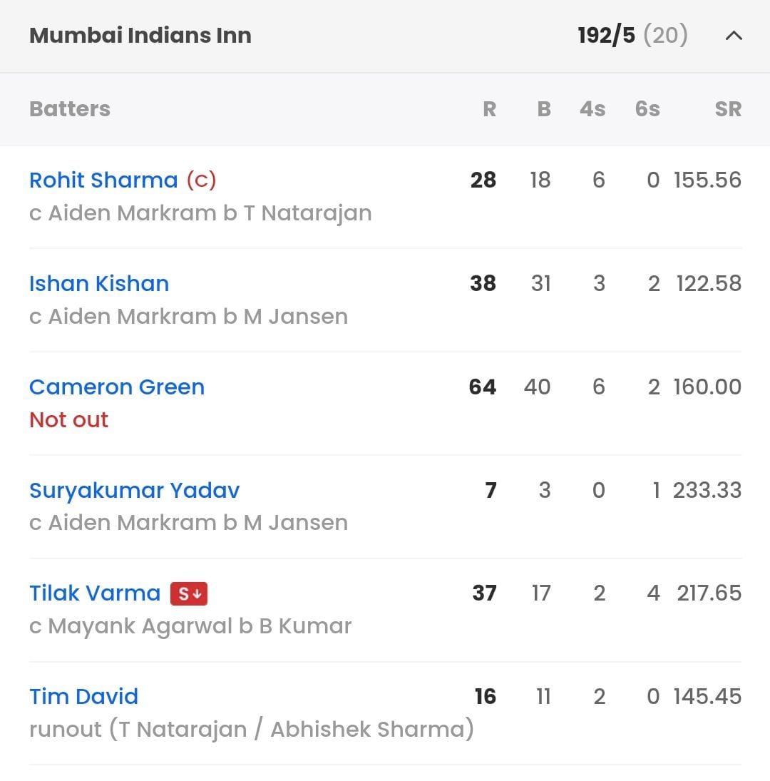This screenshot has width=770, height=781.
Task: Collapse the Mumbai Indians innings with the chevron
Action: click(x=734, y=35)
